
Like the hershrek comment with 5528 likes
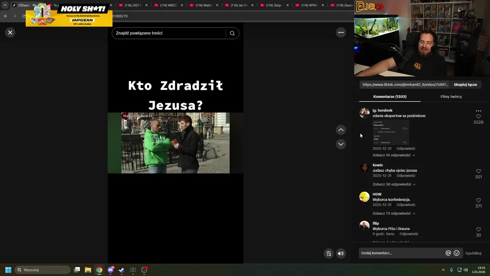click(478, 117)
